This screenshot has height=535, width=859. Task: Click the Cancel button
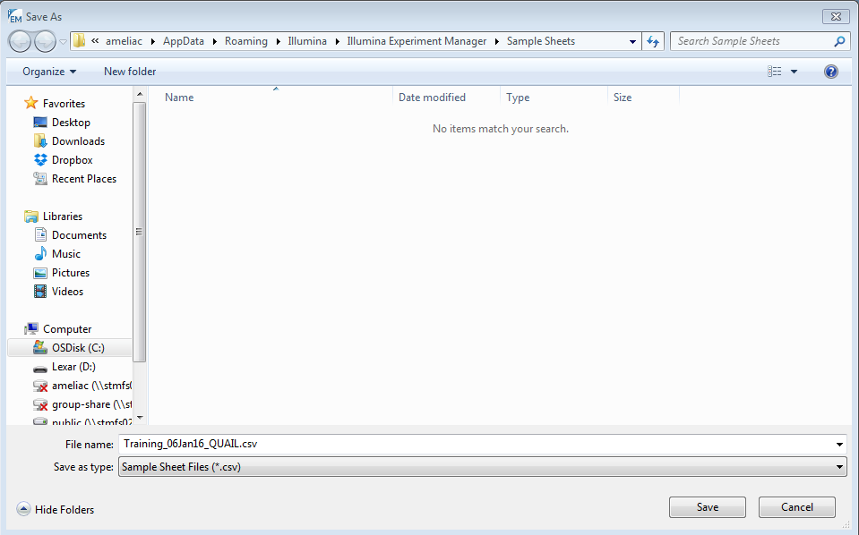(x=797, y=507)
